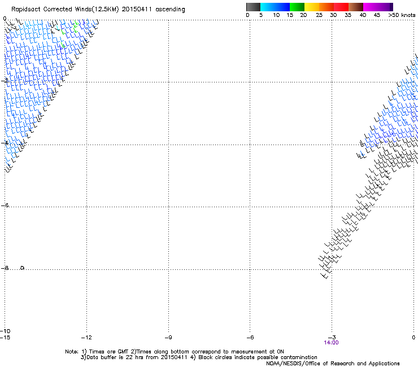The width and height of the screenshot is (418, 367).
Task: Click the '-2' latitude axis label
Action: click(5, 81)
